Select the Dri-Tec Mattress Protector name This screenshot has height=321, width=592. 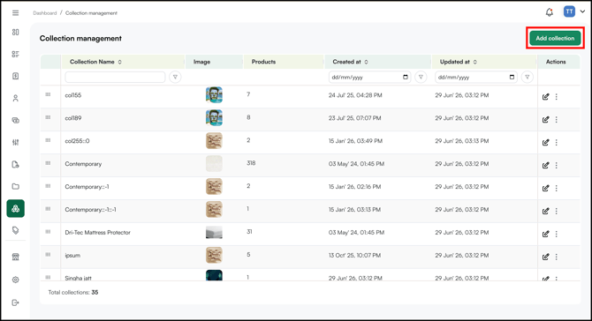pyautogui.click(x=97, y=233)
